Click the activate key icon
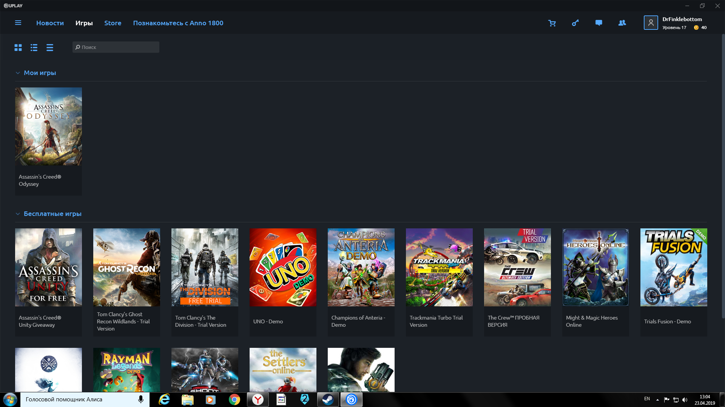The width and height of the screenshot is (725, 407). coord(575,23)
